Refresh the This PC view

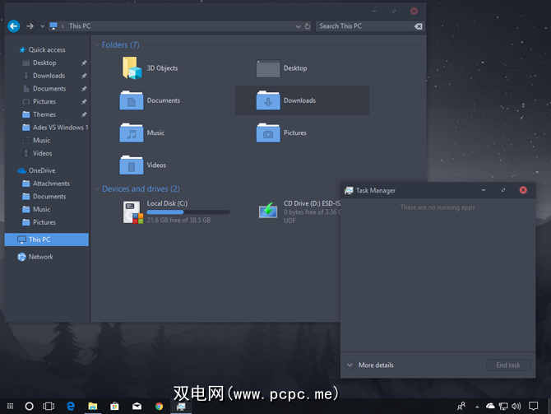(x=308, y=26)
